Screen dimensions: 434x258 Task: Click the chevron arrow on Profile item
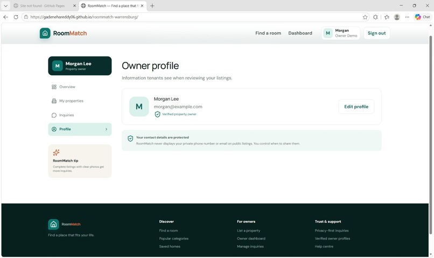[106, 129]
